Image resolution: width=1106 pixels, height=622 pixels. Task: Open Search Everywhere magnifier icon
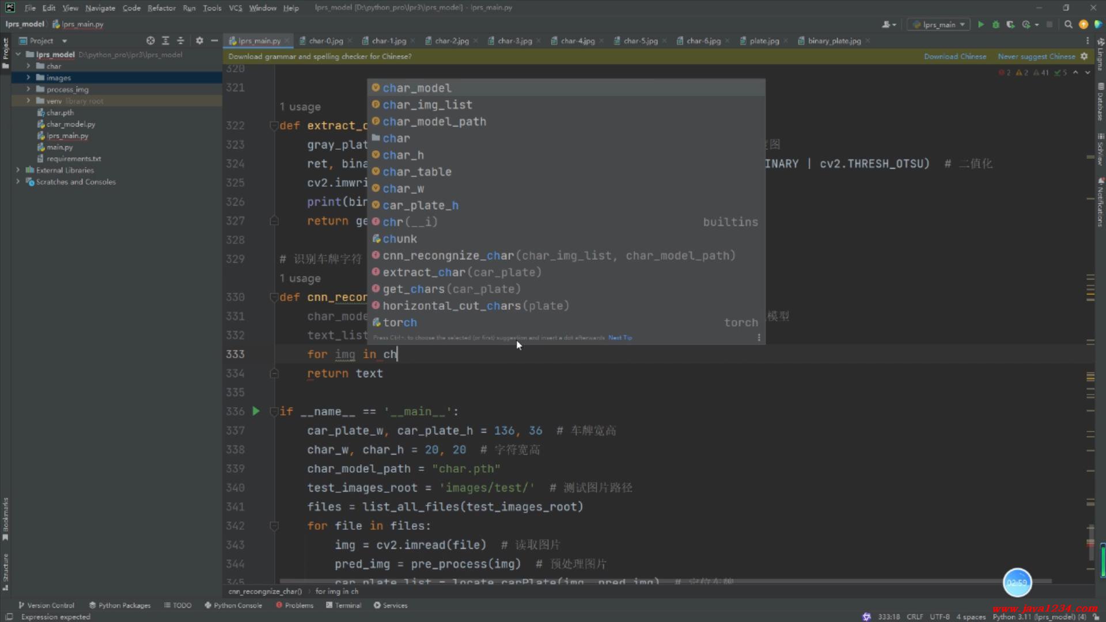tap(1068, 24)
